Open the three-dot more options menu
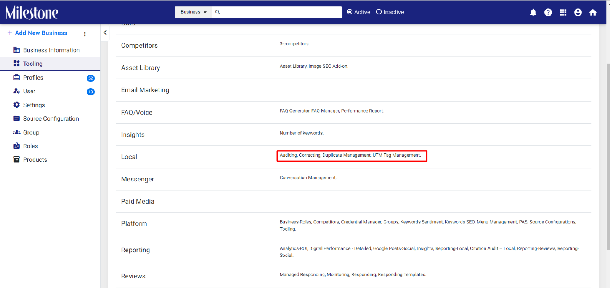The image size is (610, 288). 85,34
